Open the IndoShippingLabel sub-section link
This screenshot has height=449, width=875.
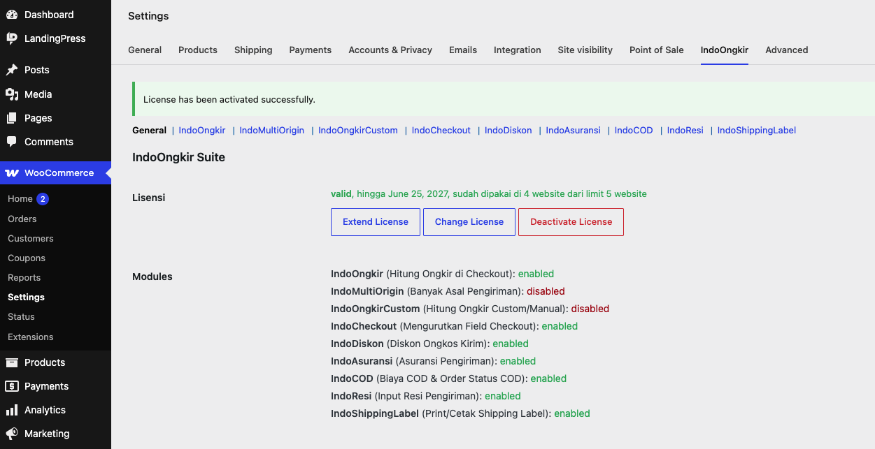click(757, 131)
